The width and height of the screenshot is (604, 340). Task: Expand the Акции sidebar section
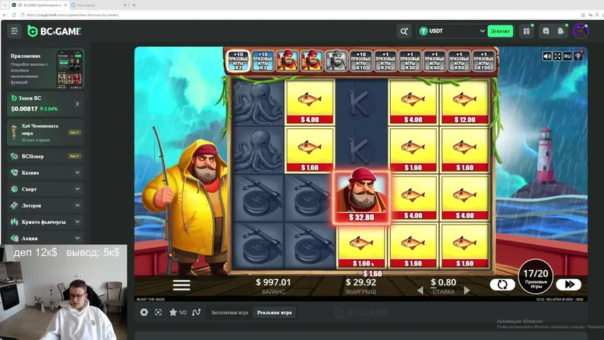click(x=77, y=238)
